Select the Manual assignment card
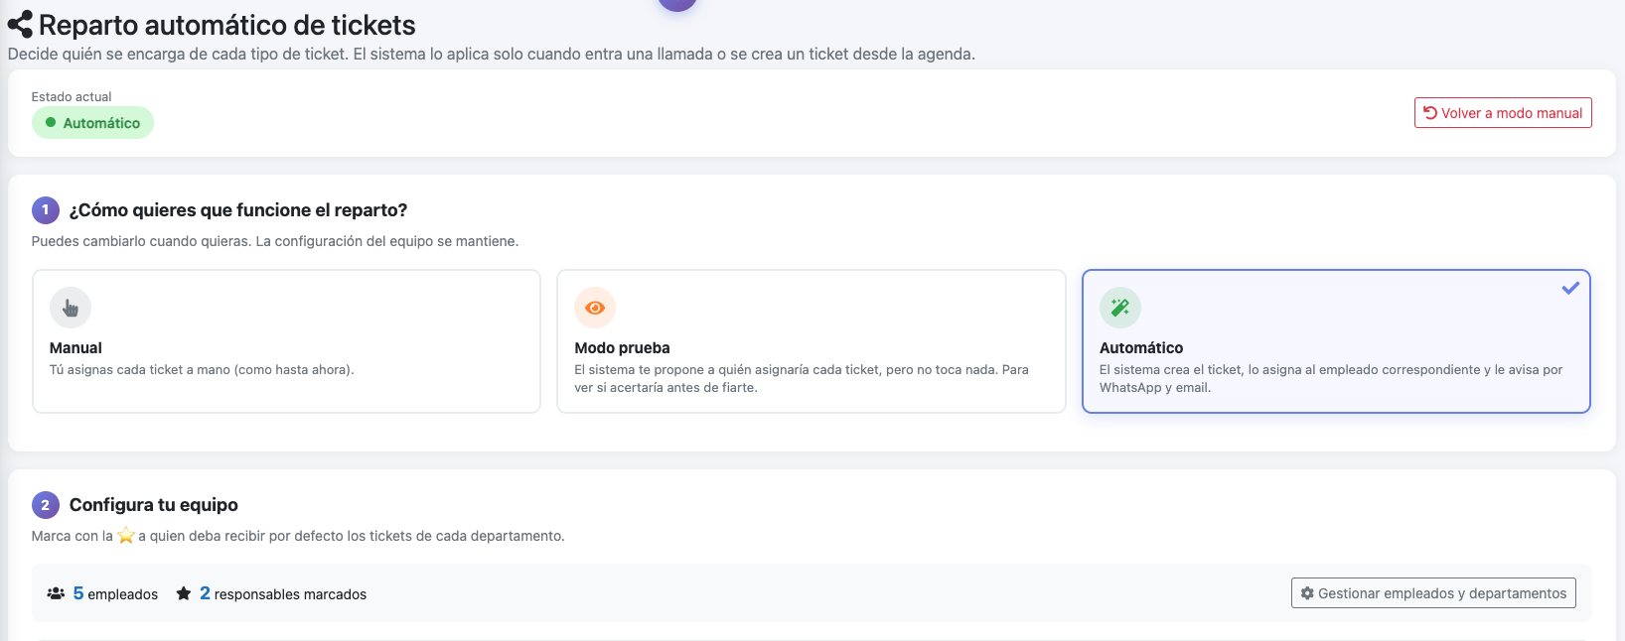Image resolution: width=1625 pixels, height=641 pixels. pyautogui.click(x=286, y=341)
